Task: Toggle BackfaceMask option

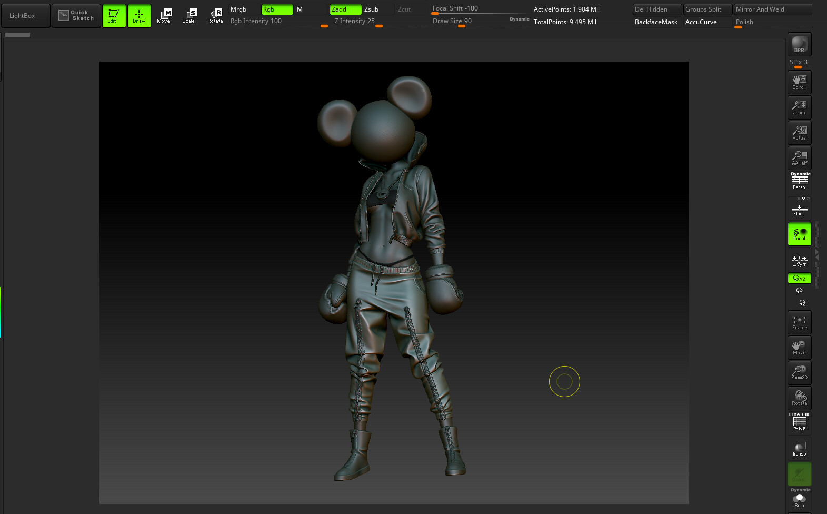Action: tap(656, 22)
